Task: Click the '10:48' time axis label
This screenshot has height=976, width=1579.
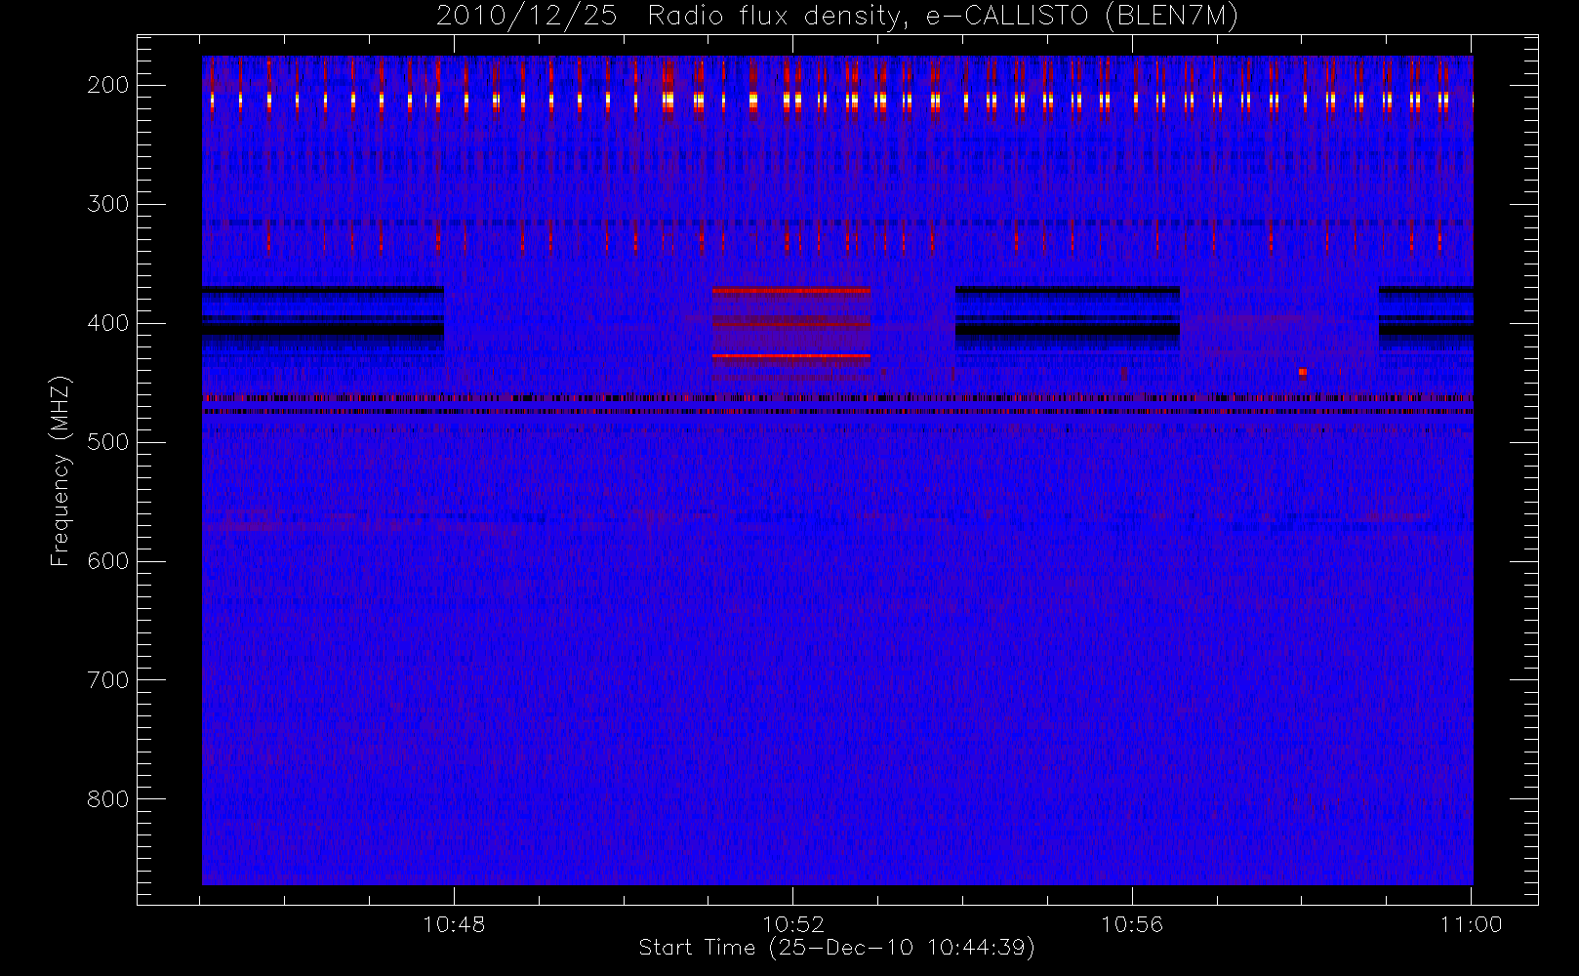Action: (454, 924)
